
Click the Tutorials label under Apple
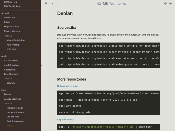click(x=8, y=79)
